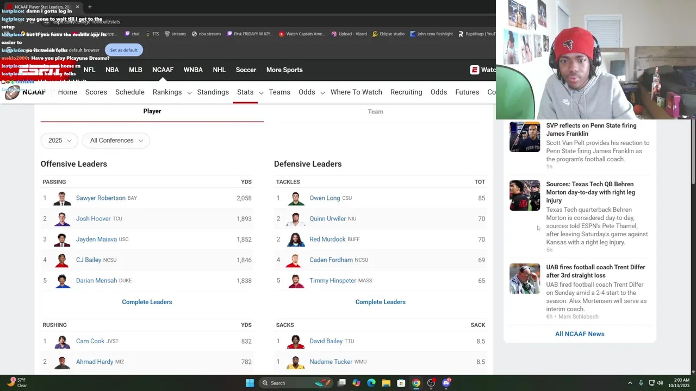Open David Bailey's headshot
Image resolution: width=696 pixels, height=391 pixels.
pos(296,342)
